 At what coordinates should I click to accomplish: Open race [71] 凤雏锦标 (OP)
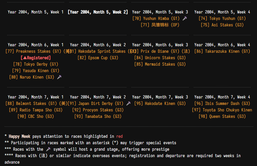pos(160,25)
